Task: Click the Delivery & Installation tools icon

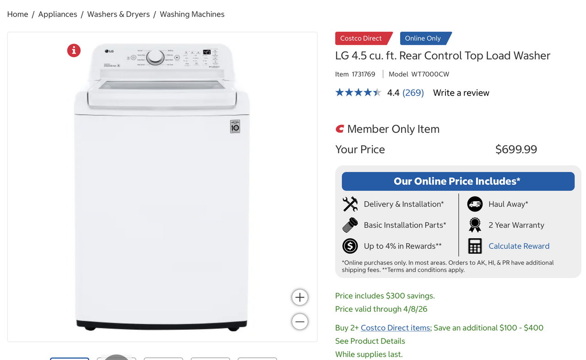Action: pyautogui.click(x=350, y=204)
